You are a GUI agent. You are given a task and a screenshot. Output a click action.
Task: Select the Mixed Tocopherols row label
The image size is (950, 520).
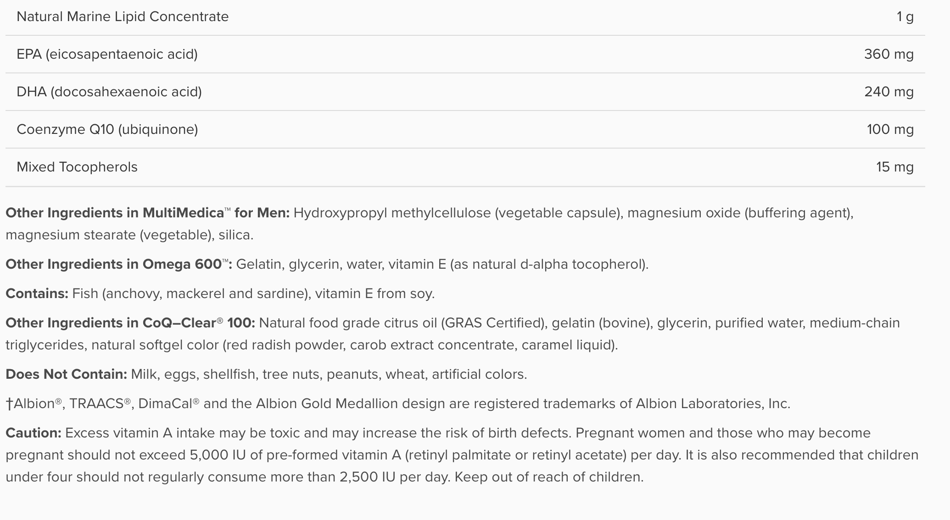[x=77, y=167]
